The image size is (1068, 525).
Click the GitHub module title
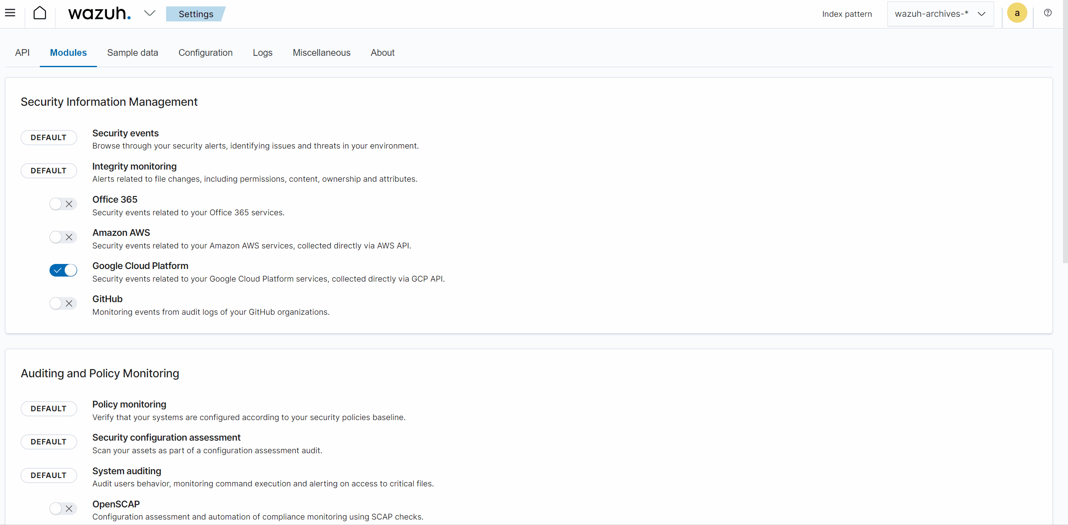coord(107,299)
